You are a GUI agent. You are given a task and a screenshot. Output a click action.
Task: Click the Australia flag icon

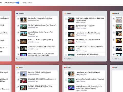17,14
